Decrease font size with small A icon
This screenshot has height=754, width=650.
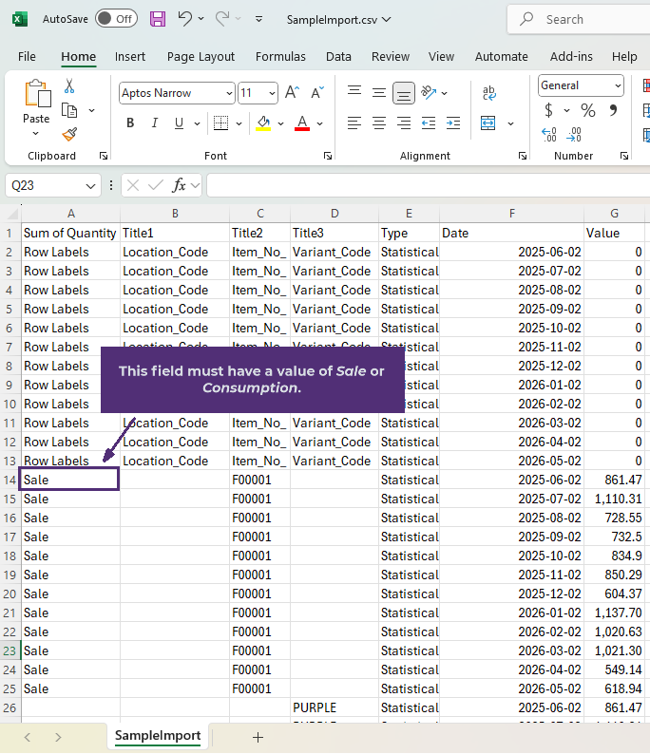(317, 92)
